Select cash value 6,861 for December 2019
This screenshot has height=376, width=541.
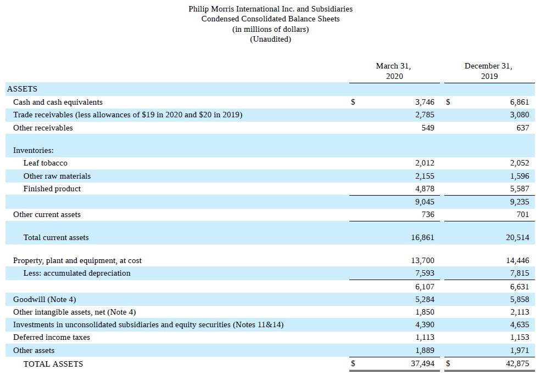[x=520, y=102]
